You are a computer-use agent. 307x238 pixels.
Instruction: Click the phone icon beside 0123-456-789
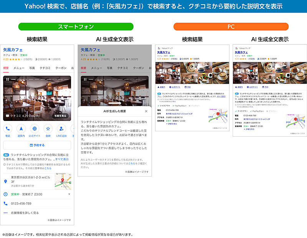pyautogui.click(x=6, y=203)
